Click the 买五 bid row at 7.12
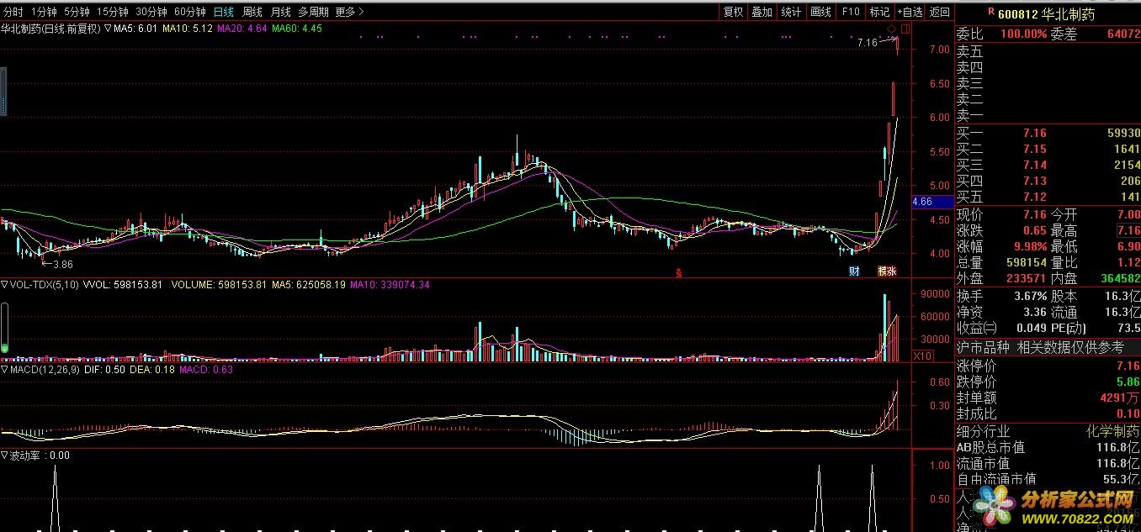The image size is (1141, 532). coord(1048,197)
